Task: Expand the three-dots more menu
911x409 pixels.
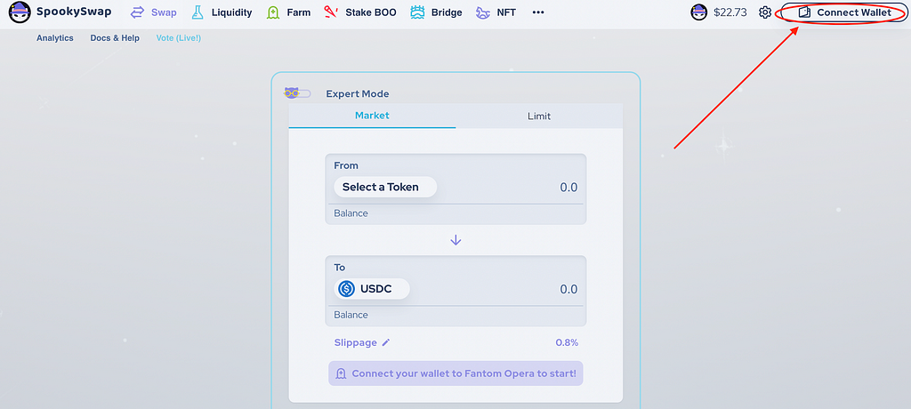Action: tap(538, 12)
